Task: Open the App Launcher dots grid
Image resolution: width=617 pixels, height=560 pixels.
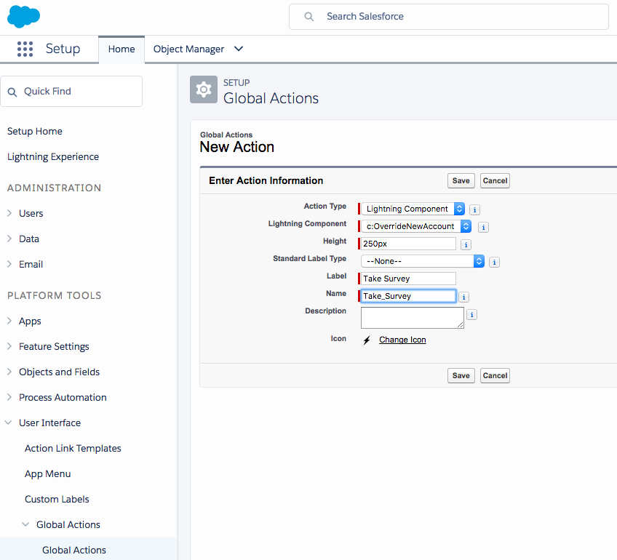Action: coord(25,49)
